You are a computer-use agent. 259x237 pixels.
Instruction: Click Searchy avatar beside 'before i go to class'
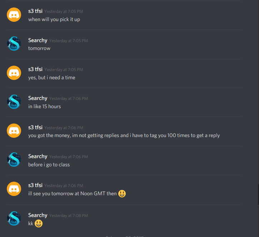pyautogui.click(x=14, y=160)
